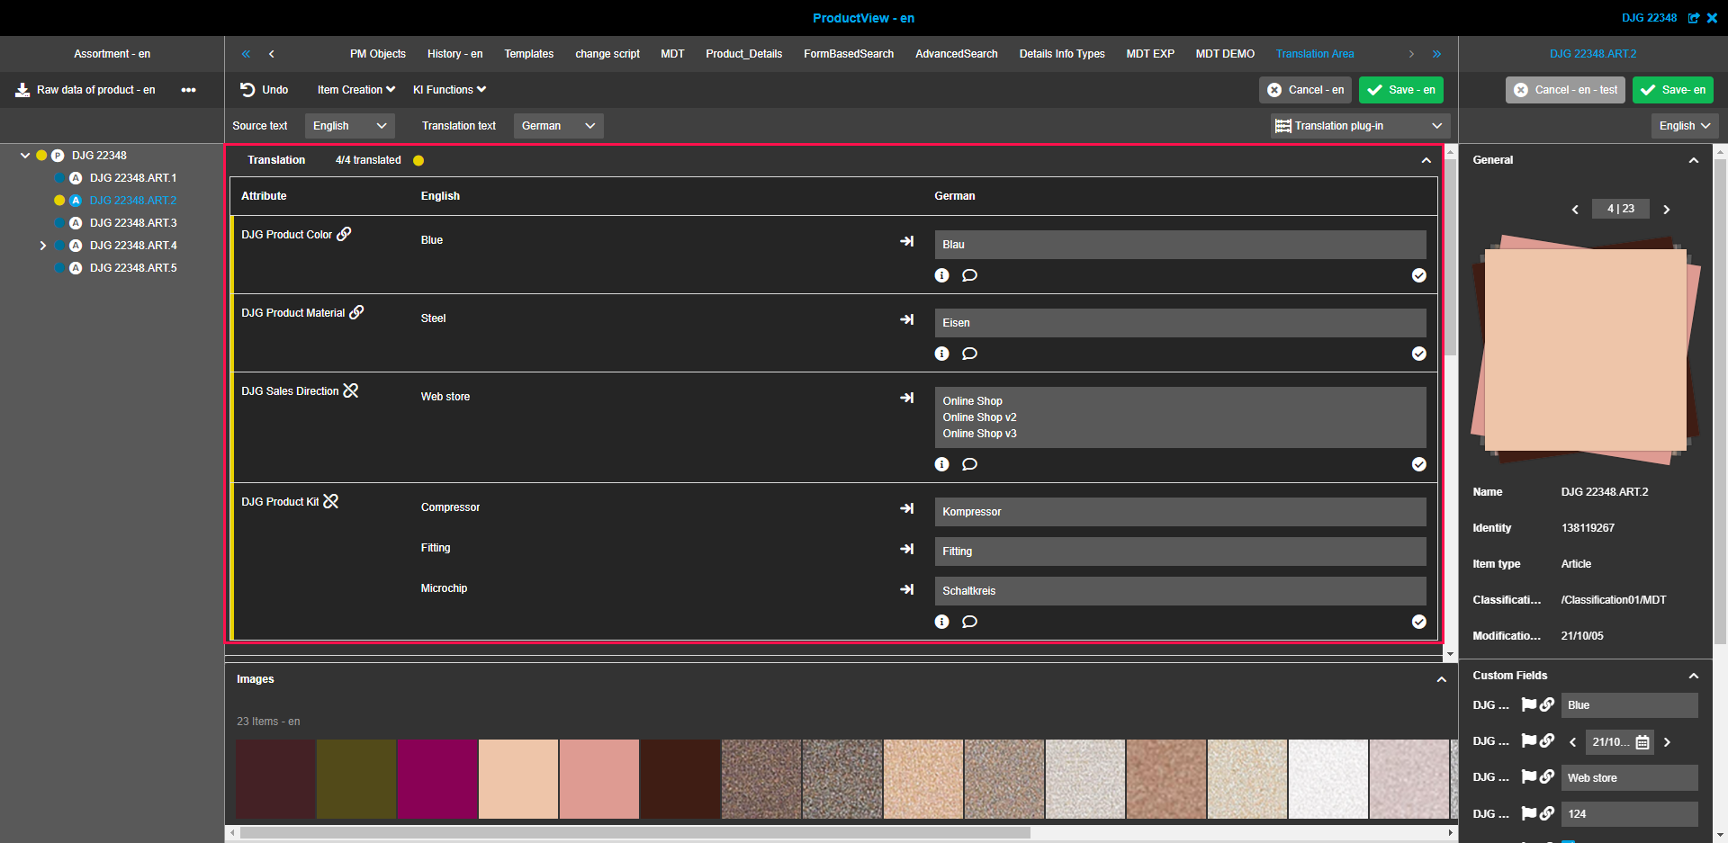Toggle the confirmed checkmark for Blau
Screen dimensions: 1728x843
pyautogui.click(x=1418, y=275)
